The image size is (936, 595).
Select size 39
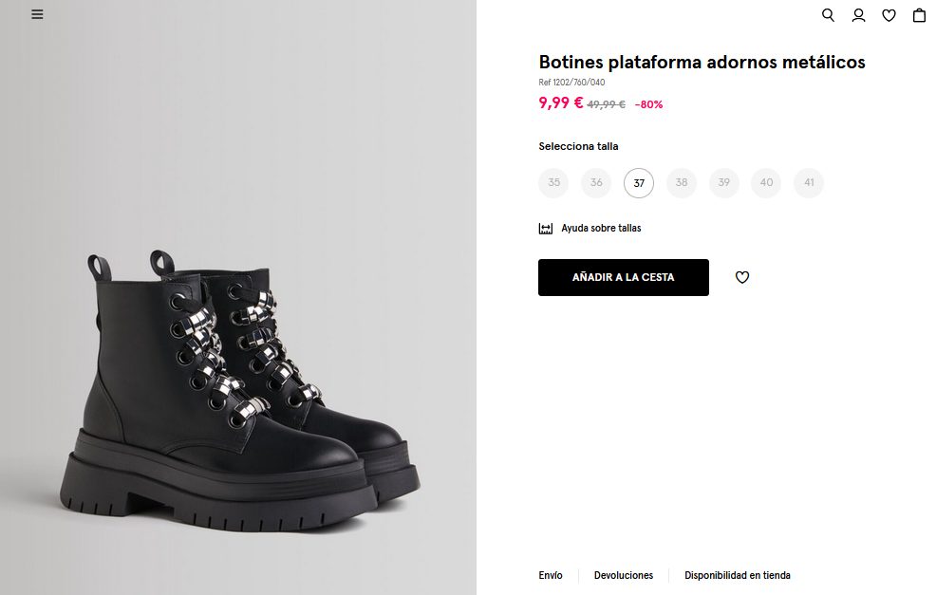click(x=723, y=183)
